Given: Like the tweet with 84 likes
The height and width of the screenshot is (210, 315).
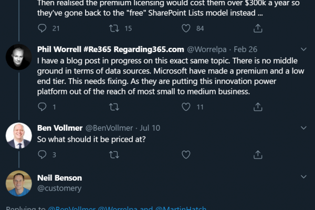Looking at the screenshot, I should pyautogui.click(x=186, y=28).
